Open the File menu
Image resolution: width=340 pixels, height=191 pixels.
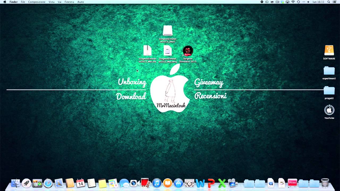click(23, 2)
